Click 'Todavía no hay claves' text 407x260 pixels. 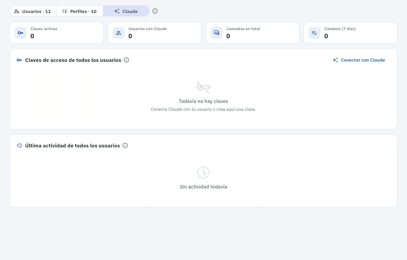203,101
